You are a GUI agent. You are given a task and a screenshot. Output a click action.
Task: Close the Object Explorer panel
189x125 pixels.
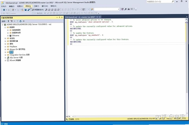[x=62, y=17]
